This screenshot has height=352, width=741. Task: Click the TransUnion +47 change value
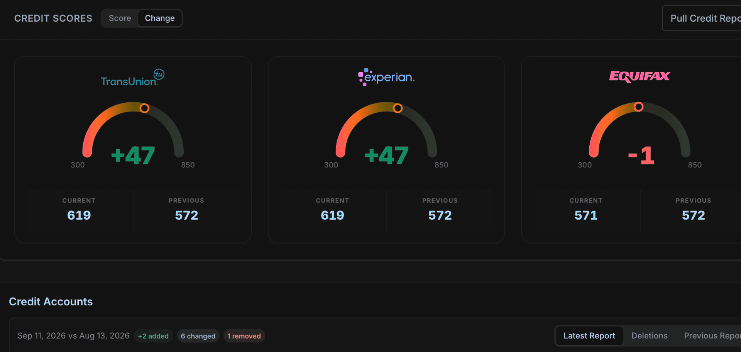(x=133, y=156)
